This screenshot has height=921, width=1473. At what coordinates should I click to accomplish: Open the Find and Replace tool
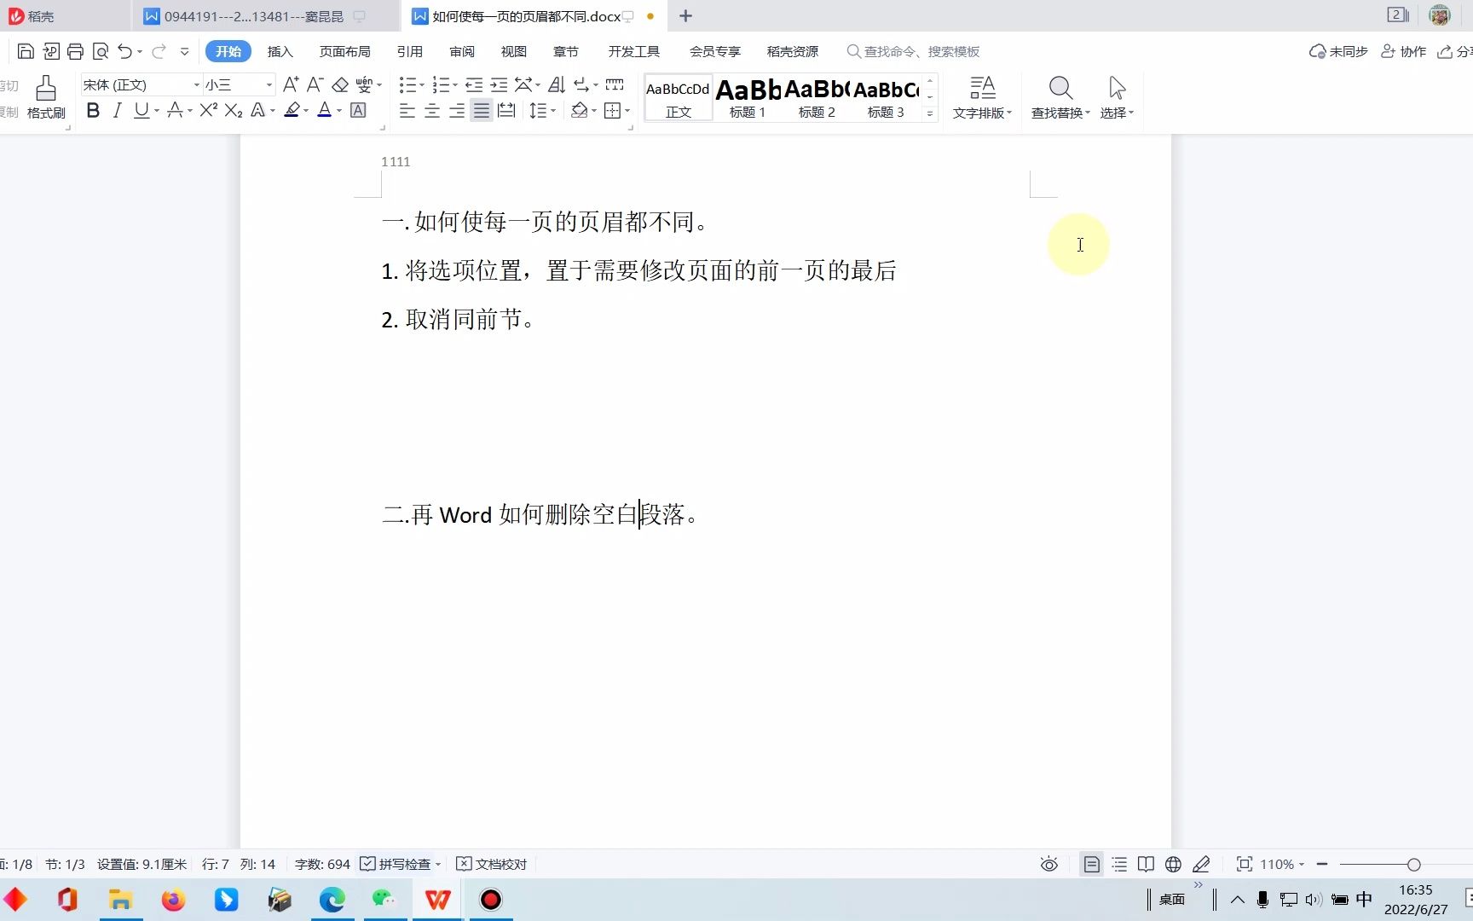click(x=1060, y=96)
